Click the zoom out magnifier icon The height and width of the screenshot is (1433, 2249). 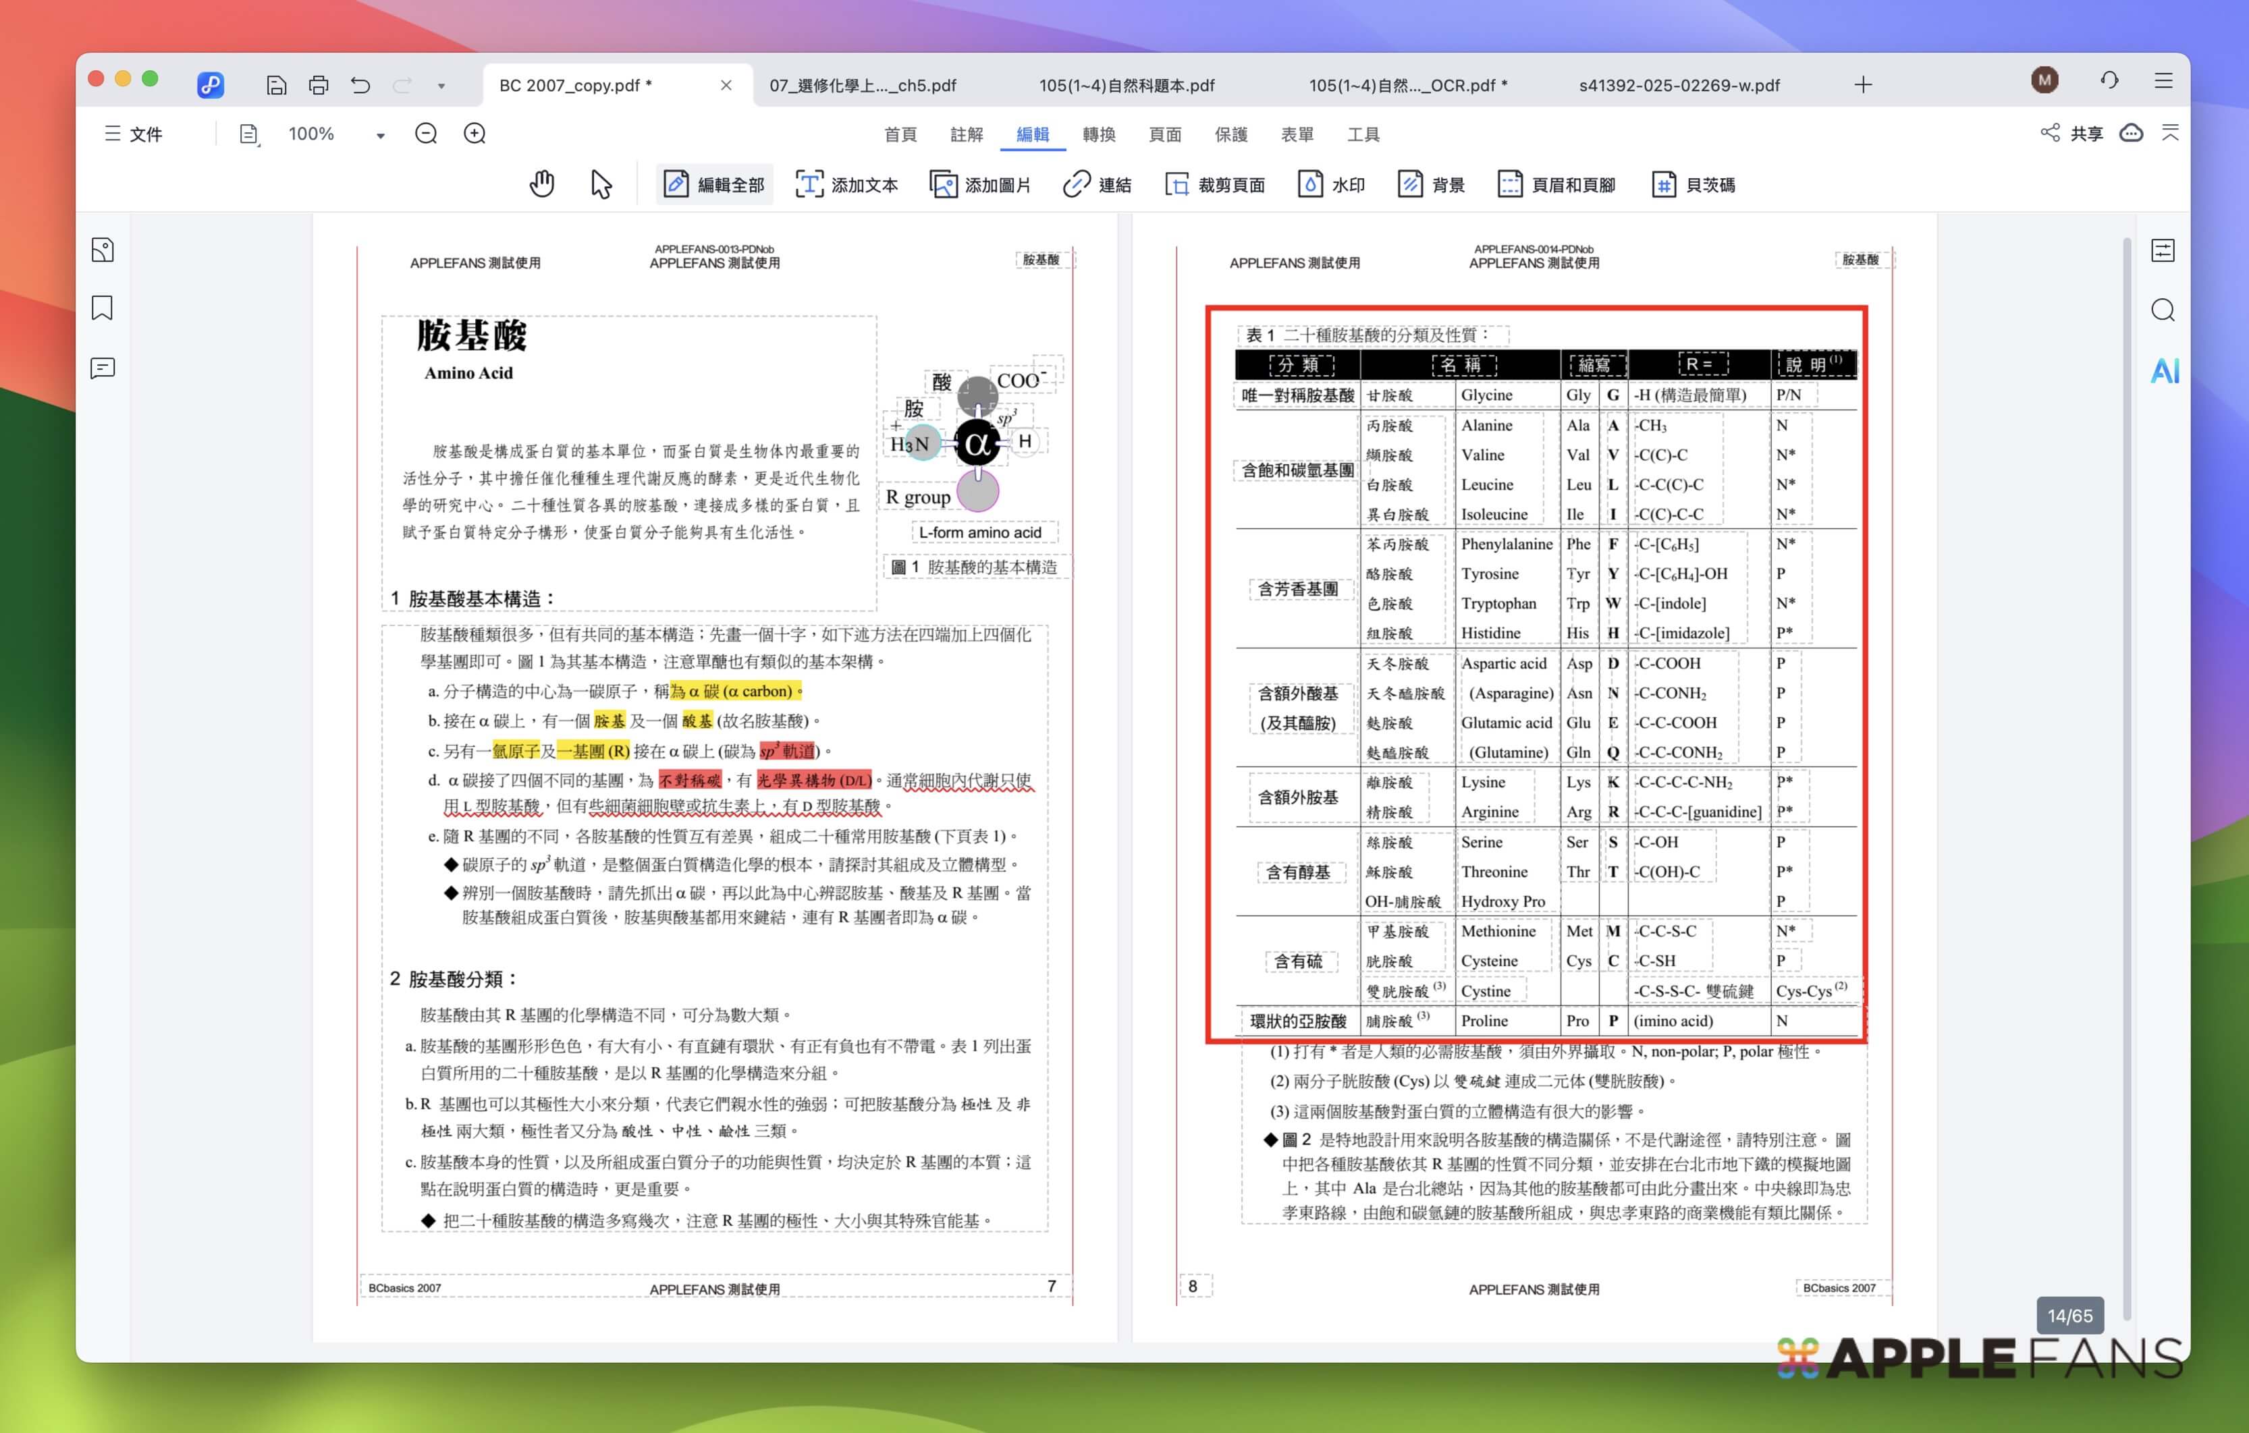(x=426, y=134)
